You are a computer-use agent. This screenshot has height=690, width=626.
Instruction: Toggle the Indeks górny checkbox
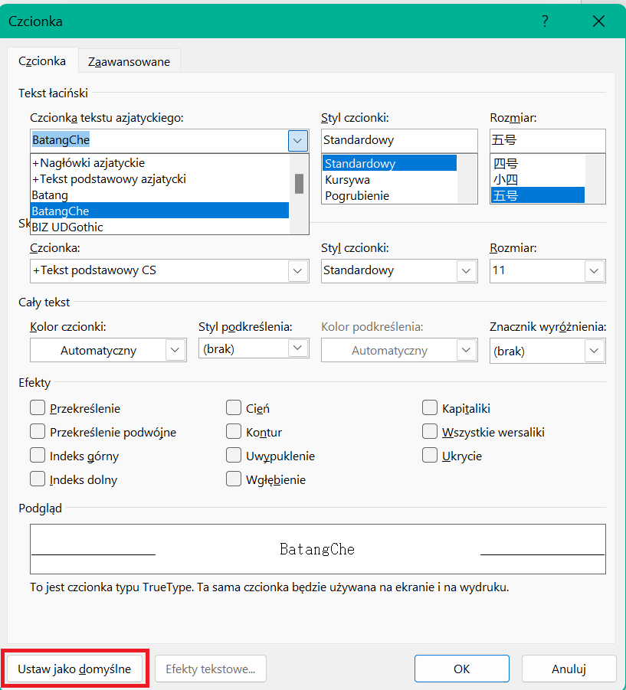pos(38,456)
